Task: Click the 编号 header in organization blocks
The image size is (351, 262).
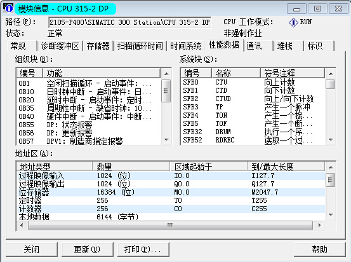Action: click(x=30, y=73)
